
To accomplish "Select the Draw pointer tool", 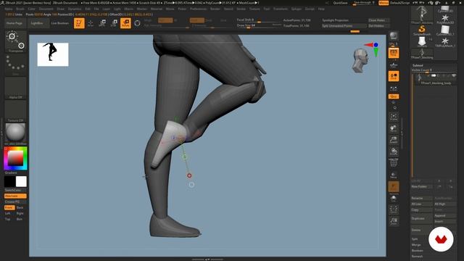I will 91,23.
